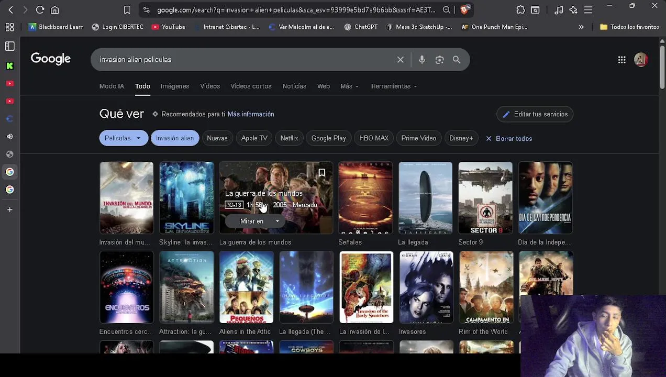Viewport: 666px width, 377px height.
Task: Open the browser hamburger main menu
Action: (588, 10)
